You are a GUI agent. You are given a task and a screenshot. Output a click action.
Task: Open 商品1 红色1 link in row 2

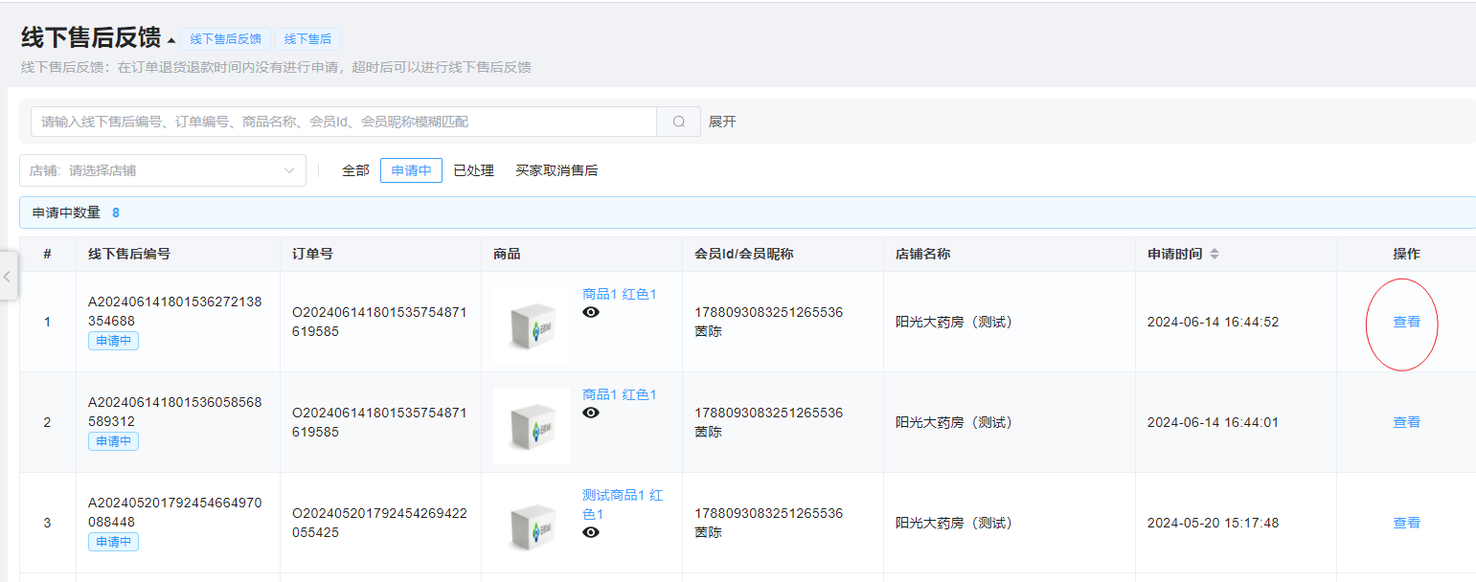point(620,394)
